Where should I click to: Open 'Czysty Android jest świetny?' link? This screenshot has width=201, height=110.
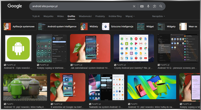133,68
